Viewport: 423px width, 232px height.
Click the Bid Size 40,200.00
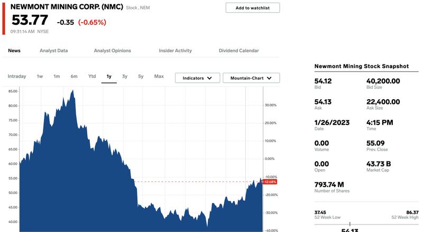[383, 81]
